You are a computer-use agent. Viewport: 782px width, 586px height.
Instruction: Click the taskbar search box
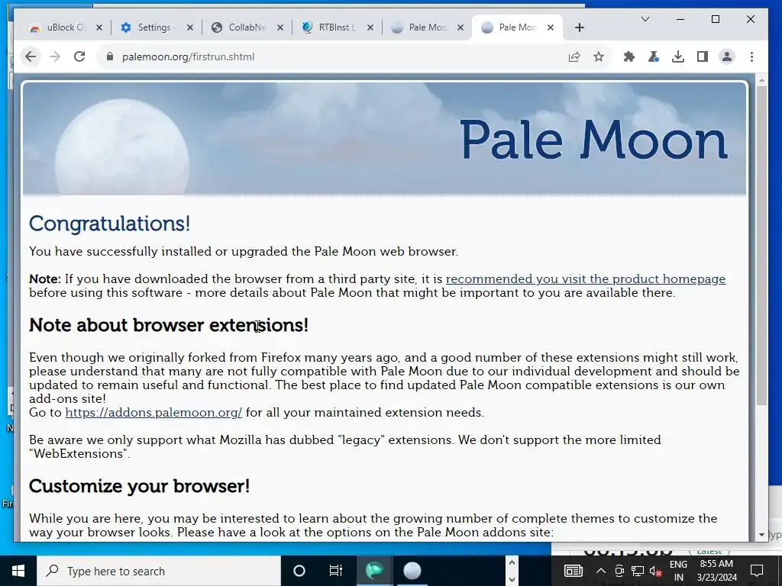click(x=159, y=571)
